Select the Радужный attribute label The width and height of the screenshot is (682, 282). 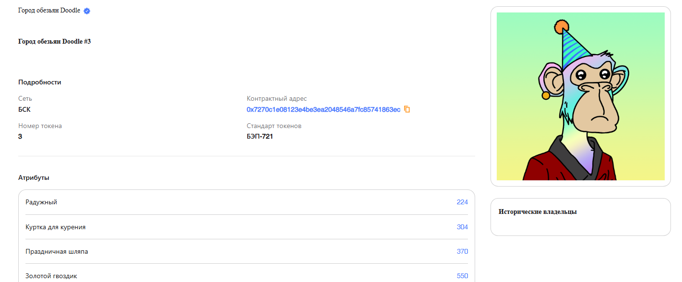pyautogui.click(x=41, y=202)
